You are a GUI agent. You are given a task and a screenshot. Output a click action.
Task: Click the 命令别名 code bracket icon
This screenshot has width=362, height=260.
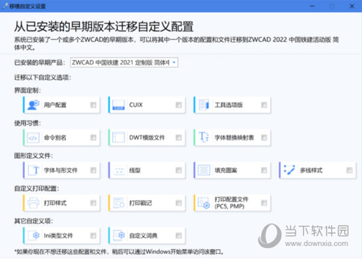coord(33,138)
